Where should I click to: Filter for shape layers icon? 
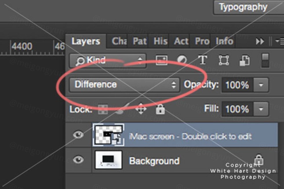coord(223,60)
